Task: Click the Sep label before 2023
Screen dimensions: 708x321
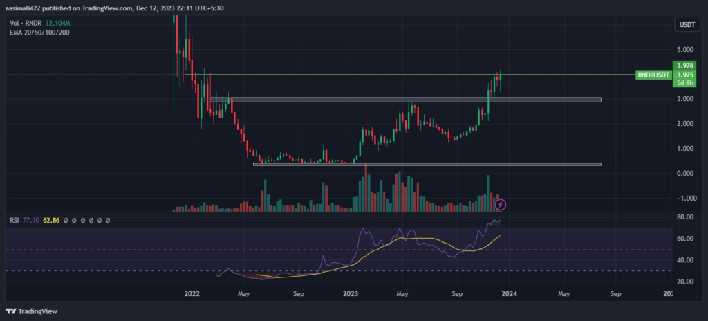Action: 299,294
